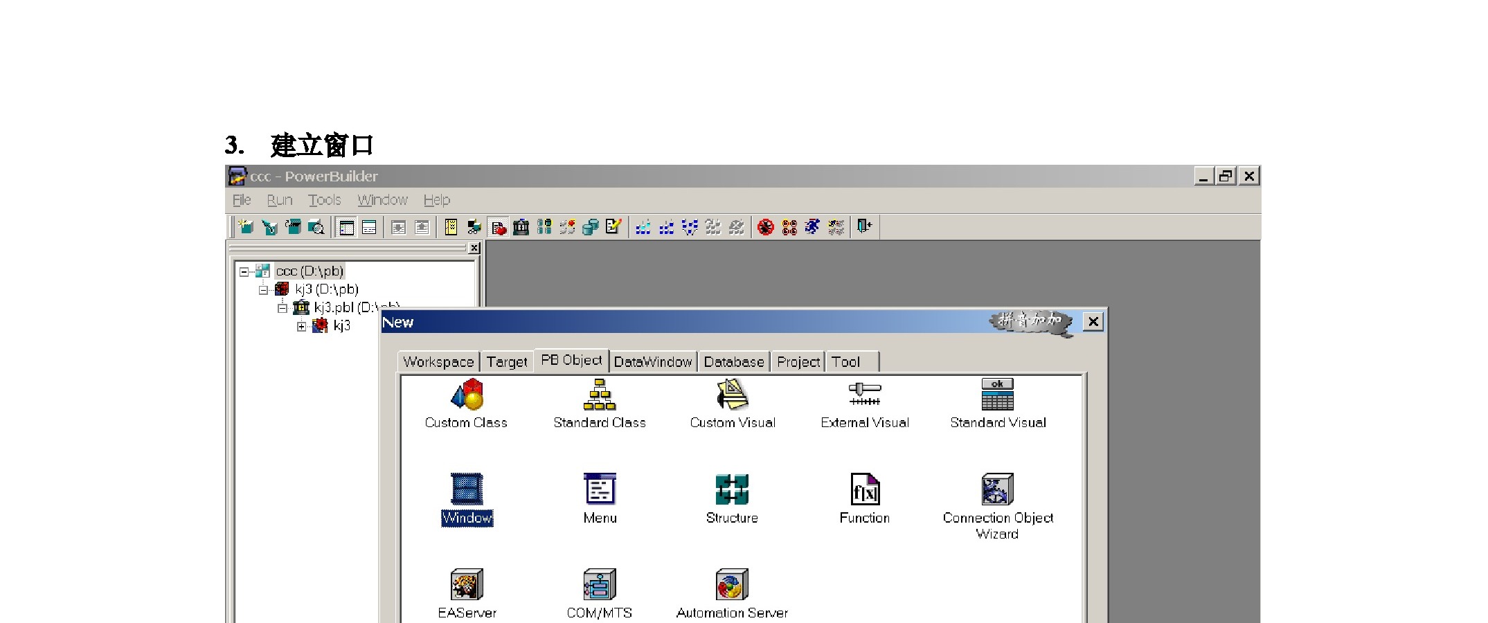Screen dimensions: 1488x623
Task: Open the Library painter icon
Action: pyautogui.click(x=521, y=227)
